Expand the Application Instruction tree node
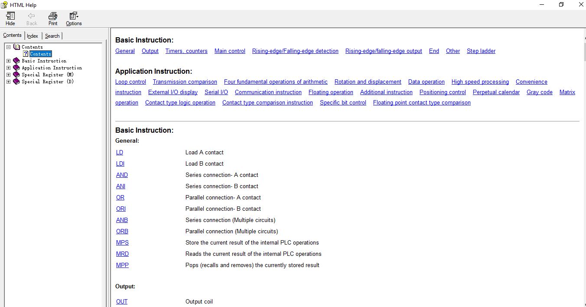Image resolution: width=586 pixels, height=307 pixels. 8,68
